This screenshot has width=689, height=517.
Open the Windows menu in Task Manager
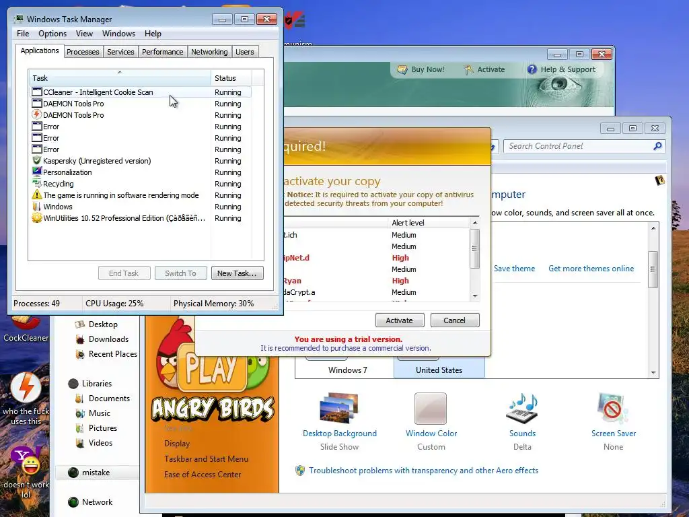118,34
